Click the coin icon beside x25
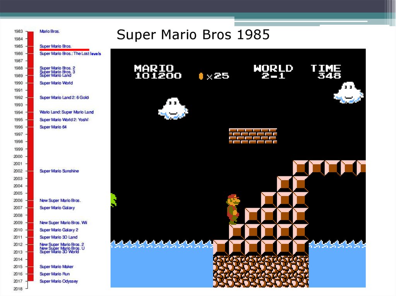The width and height of the screenshot is (396, 296). (x=201, y=76)
